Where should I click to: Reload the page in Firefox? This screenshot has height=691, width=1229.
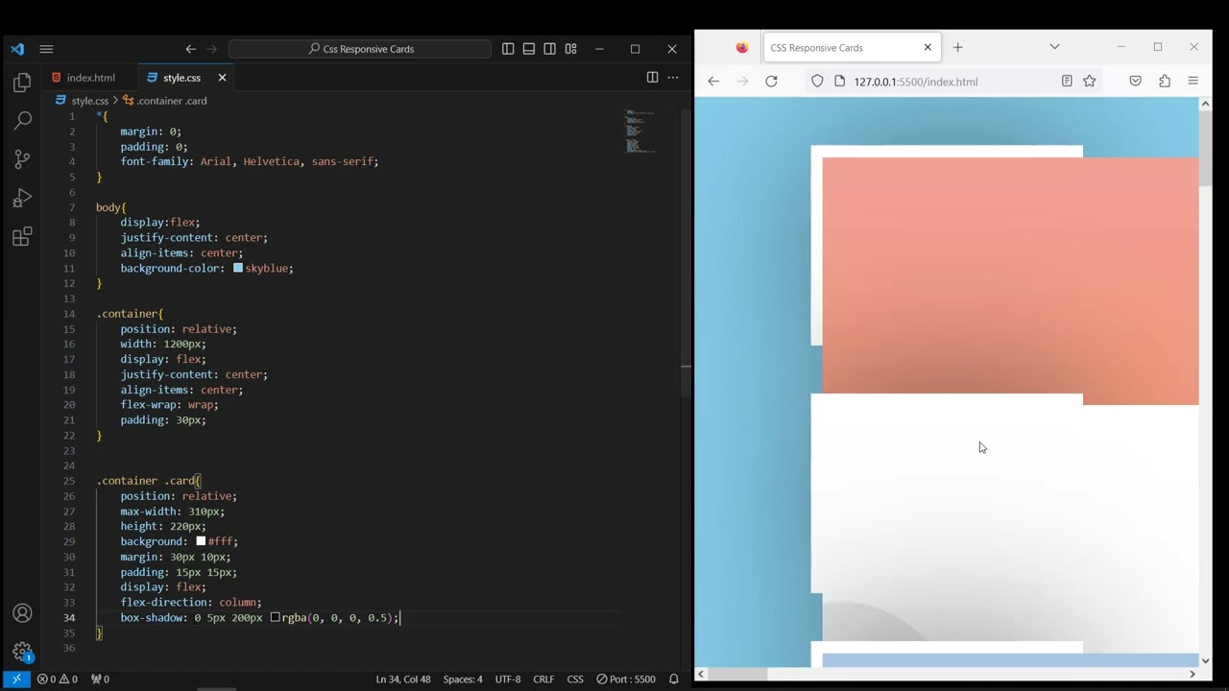click(771, 82)
